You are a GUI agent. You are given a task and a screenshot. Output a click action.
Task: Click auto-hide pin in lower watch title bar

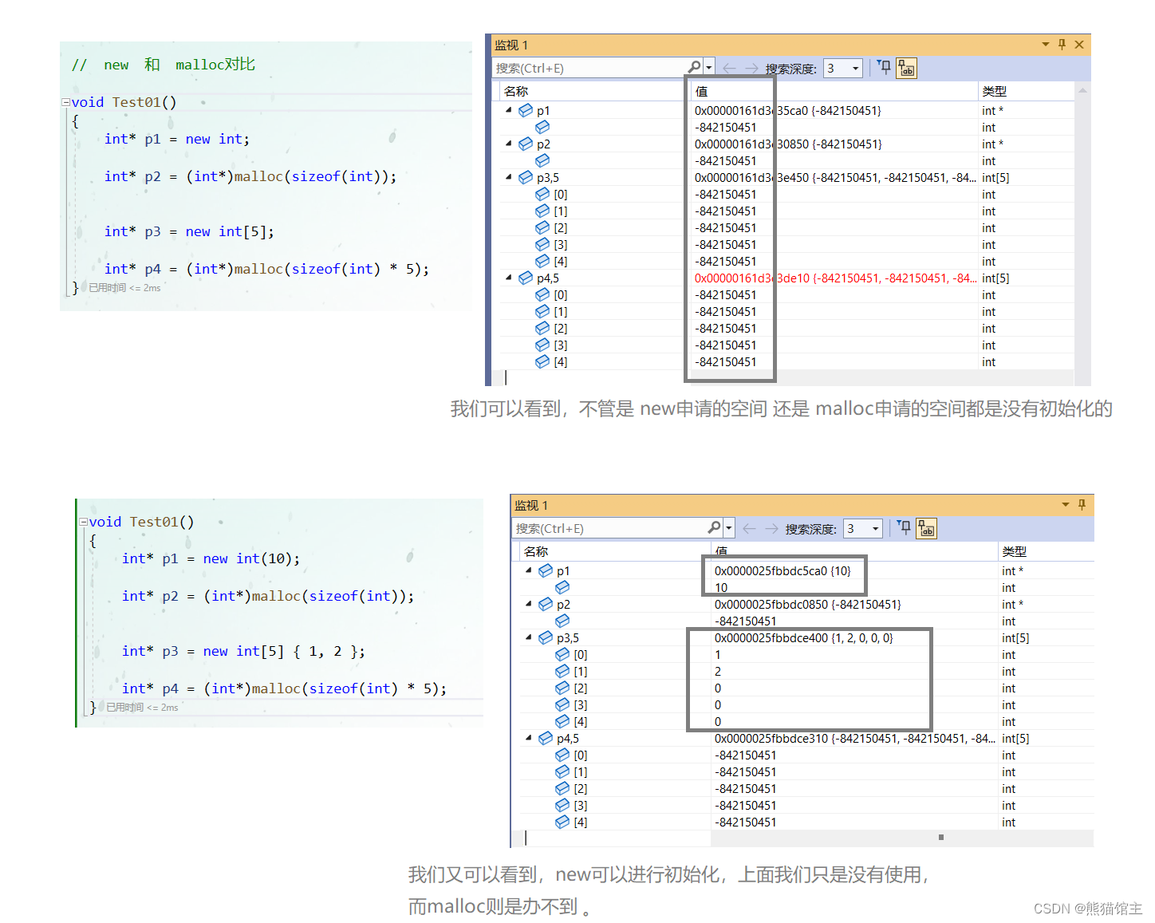[x=1082, y=505]
